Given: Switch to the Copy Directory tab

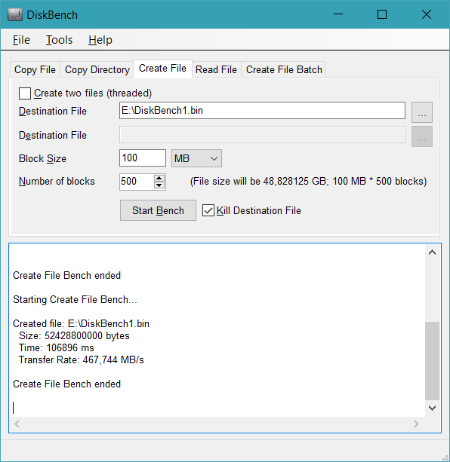Looking at the screenshot, I should [97, 70].
